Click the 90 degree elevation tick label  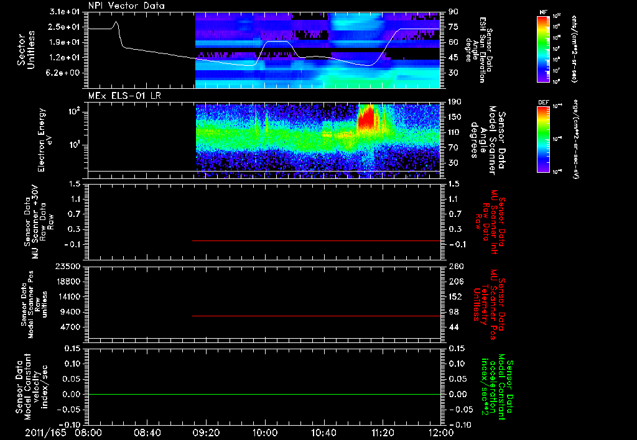pos(453,12)
